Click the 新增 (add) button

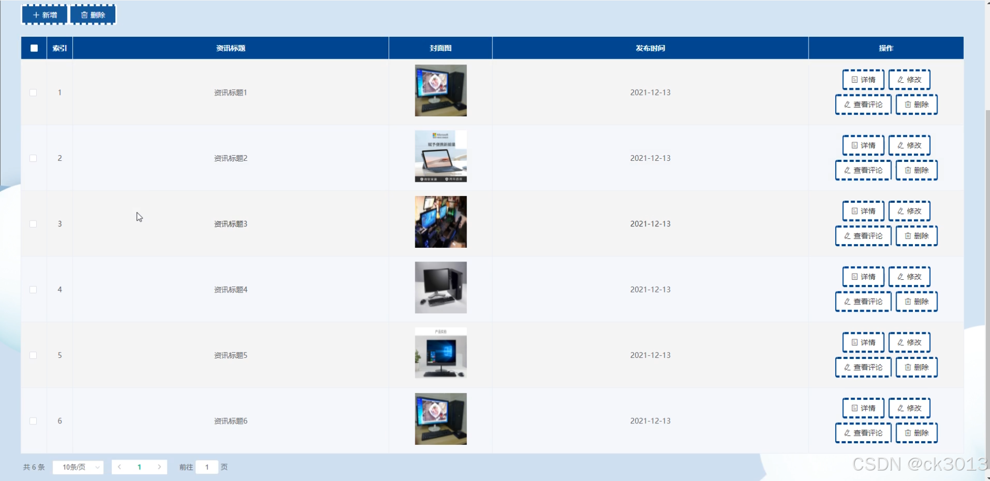click(x=45, y=15)
